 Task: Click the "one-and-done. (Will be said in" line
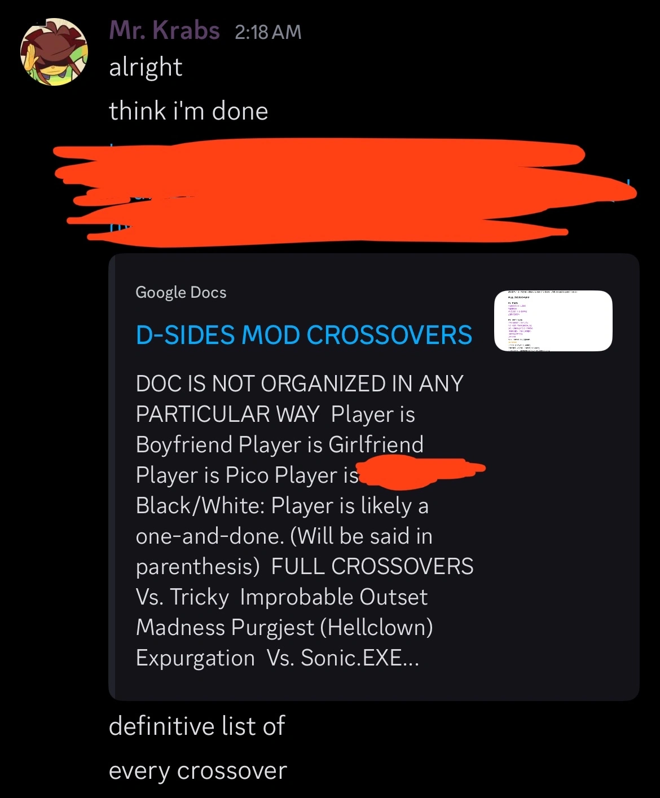(x=284, y=536)
